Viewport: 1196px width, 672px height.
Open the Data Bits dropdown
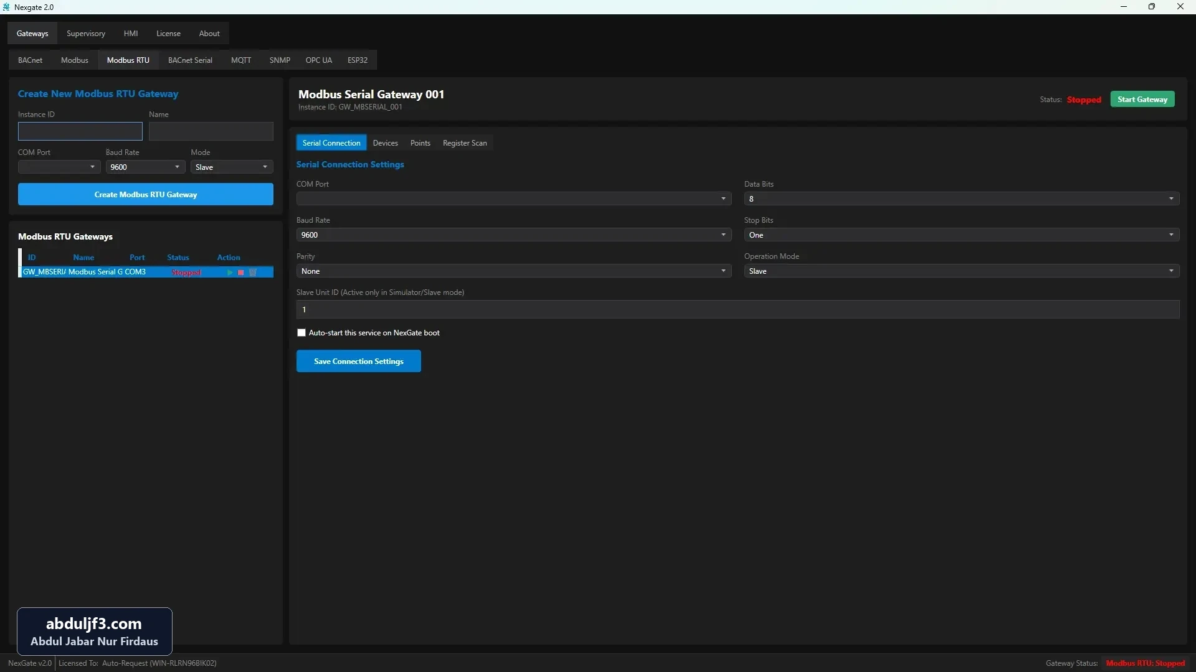961,198
